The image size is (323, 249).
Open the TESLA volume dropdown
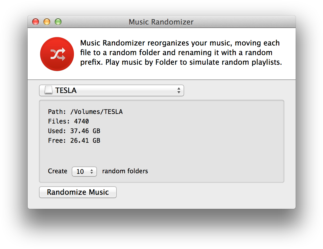click(111, 90)
